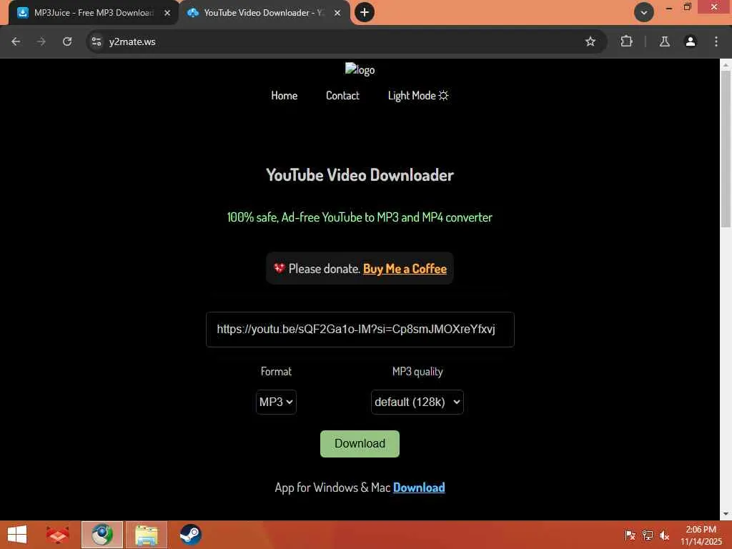The image size is (732, 549).
Task: Go back using browser back arrow
Action: coord(16,41)
